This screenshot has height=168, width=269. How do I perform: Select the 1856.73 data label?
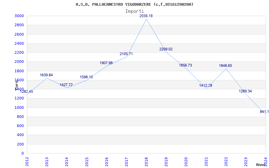tap(186, 65)
